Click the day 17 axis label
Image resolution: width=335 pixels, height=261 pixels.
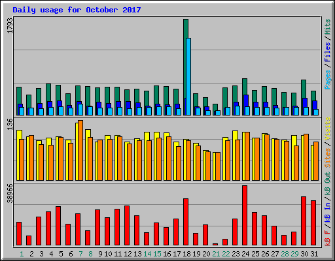177,254
